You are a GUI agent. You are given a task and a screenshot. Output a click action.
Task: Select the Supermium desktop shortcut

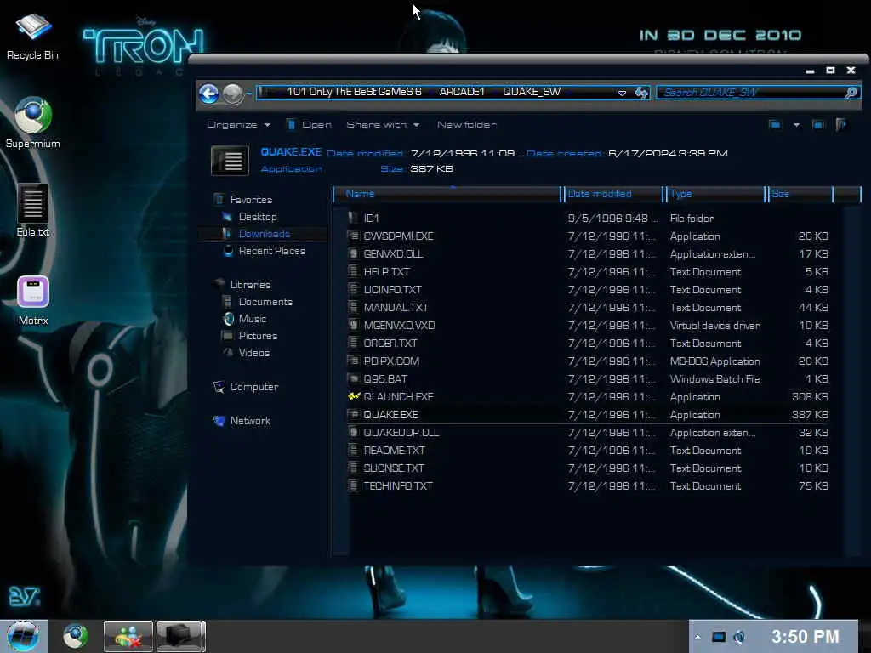pyautogui.click(x=33, y=123)
